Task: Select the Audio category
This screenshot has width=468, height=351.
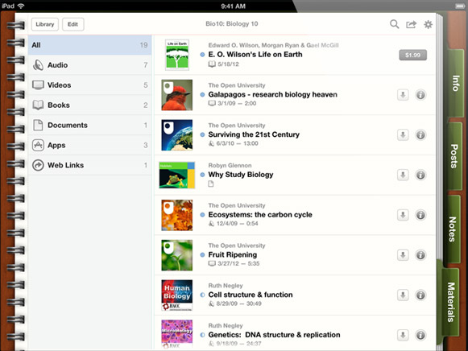Action: (90, 65)
